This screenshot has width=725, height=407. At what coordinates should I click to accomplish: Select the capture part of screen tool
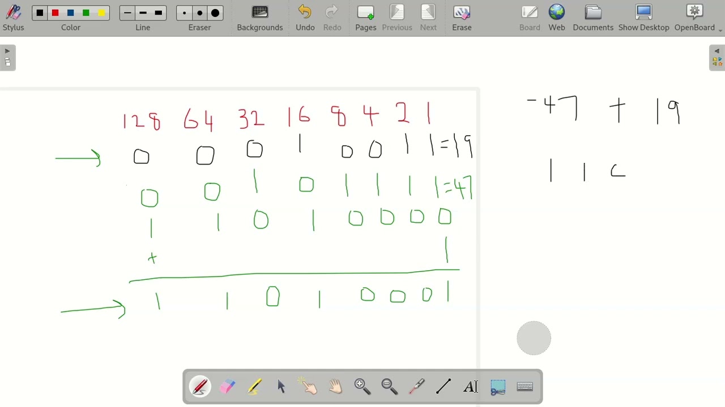pyautogui.click(x=498, y=387)
